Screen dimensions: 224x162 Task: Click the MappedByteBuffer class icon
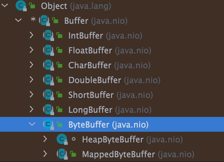(62, 154)
